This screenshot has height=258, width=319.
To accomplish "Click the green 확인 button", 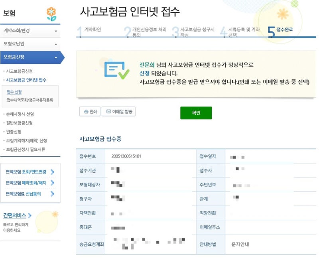I will 196,113.
